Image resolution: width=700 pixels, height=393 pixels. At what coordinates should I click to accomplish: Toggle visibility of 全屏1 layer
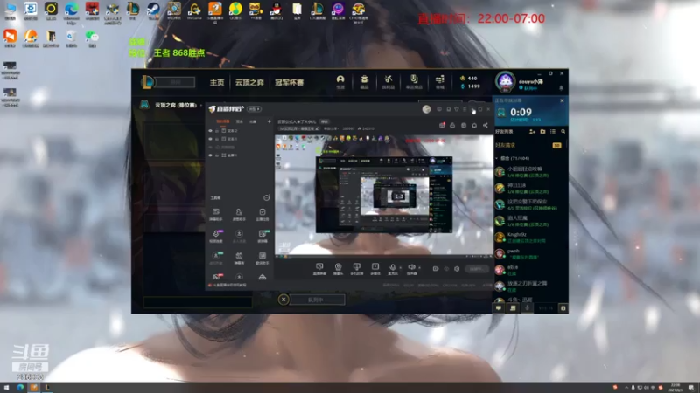(210, 155)
